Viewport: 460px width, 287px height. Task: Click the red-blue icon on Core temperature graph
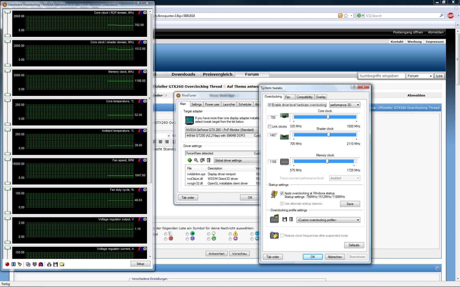[x=140, y=101]
